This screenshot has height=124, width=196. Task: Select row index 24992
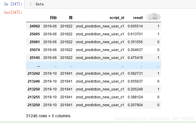35,26
